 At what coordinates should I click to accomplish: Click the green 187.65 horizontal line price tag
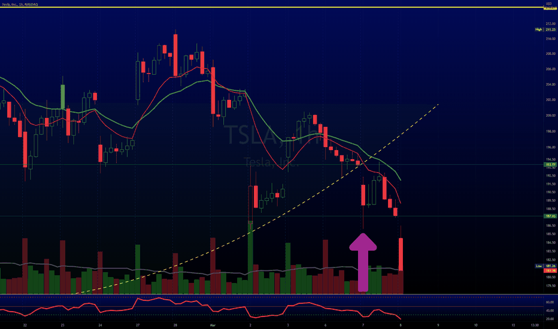pyautogui.click(x=551, y=217)
